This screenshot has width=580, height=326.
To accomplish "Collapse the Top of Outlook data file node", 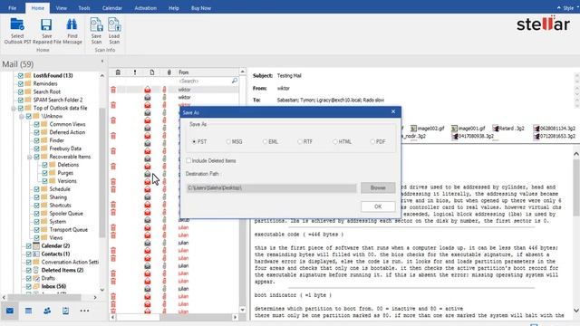I will (x=14, y=109).
